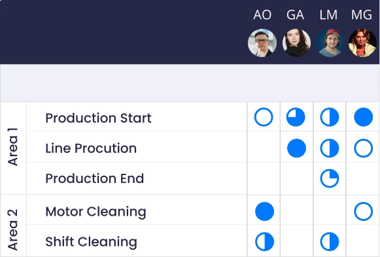The image size is (380, 257).
Task: Click MG's empty circle for Line Procution
Action: coord(363,148)
